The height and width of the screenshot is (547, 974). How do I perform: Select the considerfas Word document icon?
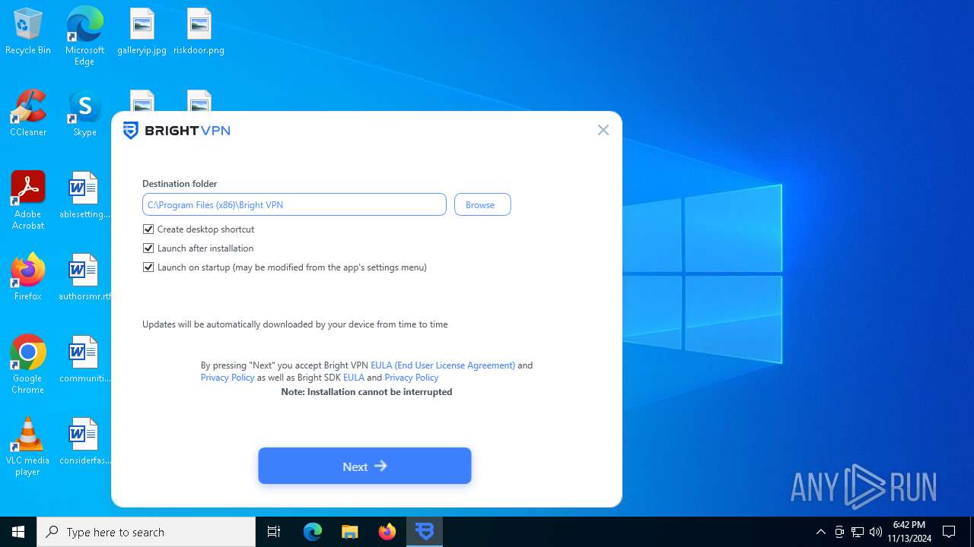point(84,441)
